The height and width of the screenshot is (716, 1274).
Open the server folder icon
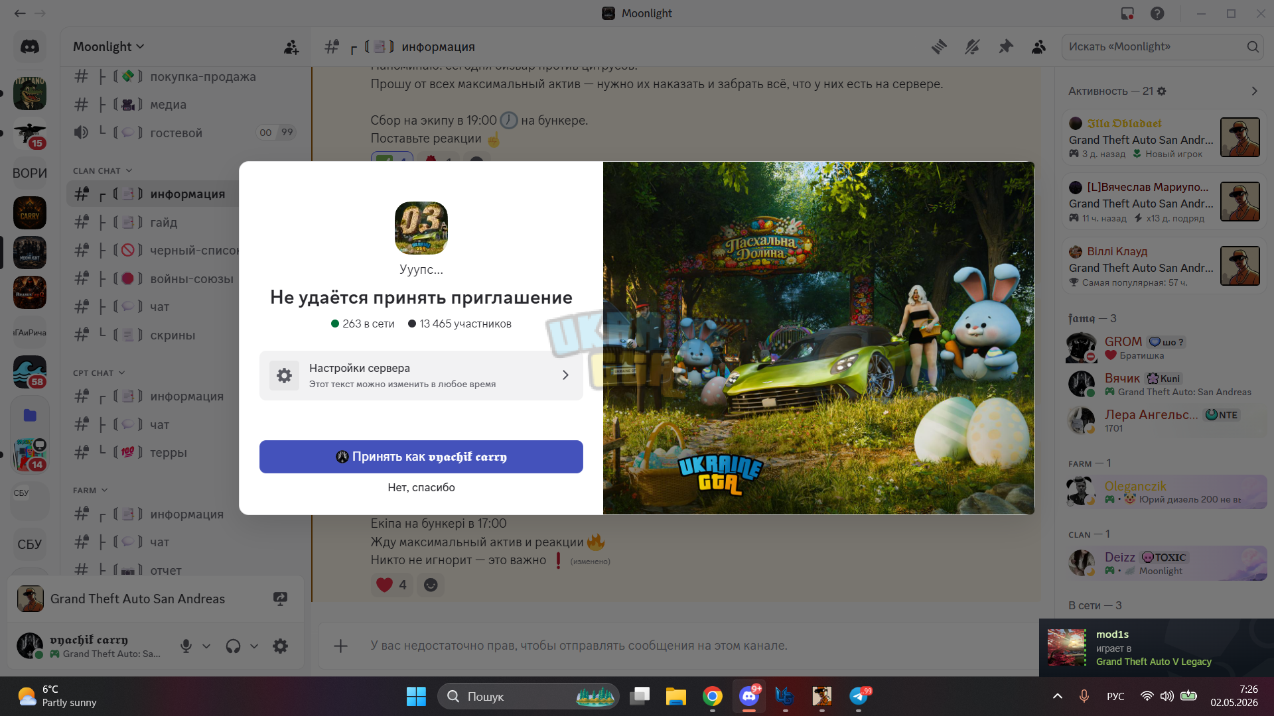click(x=30, y=415)
